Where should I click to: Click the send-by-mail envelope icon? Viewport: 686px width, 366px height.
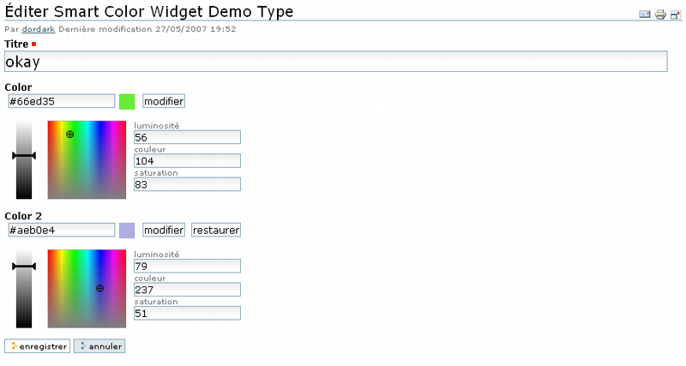point(645,15)
